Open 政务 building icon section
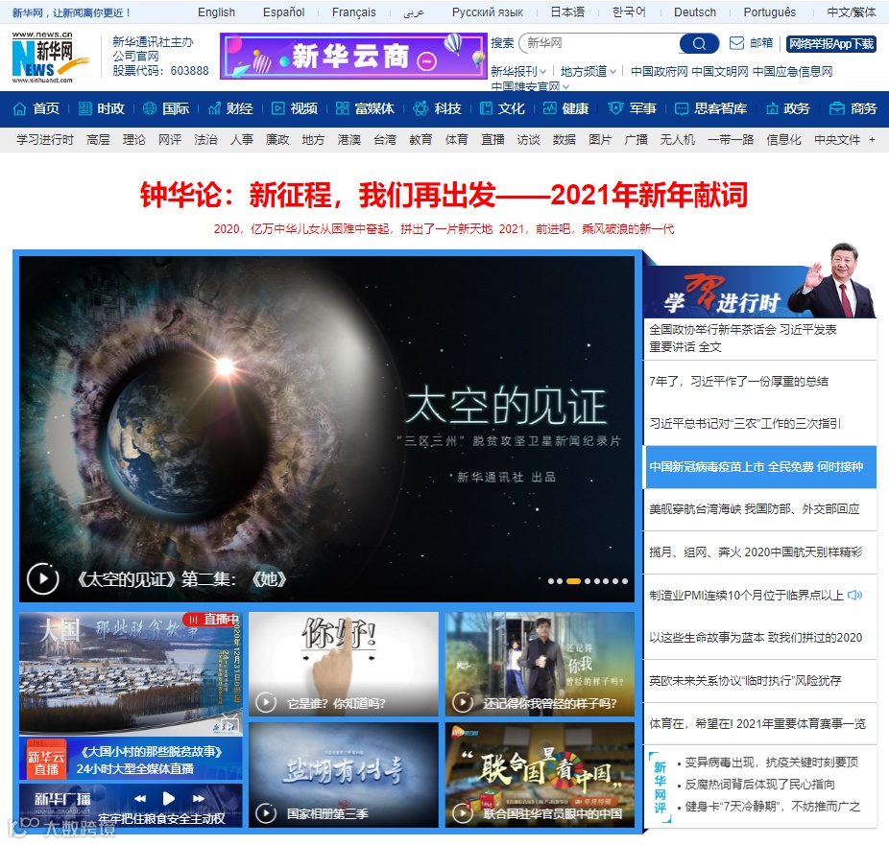Image resolution: width=889 pixels, height=845 pixels. 772,108
